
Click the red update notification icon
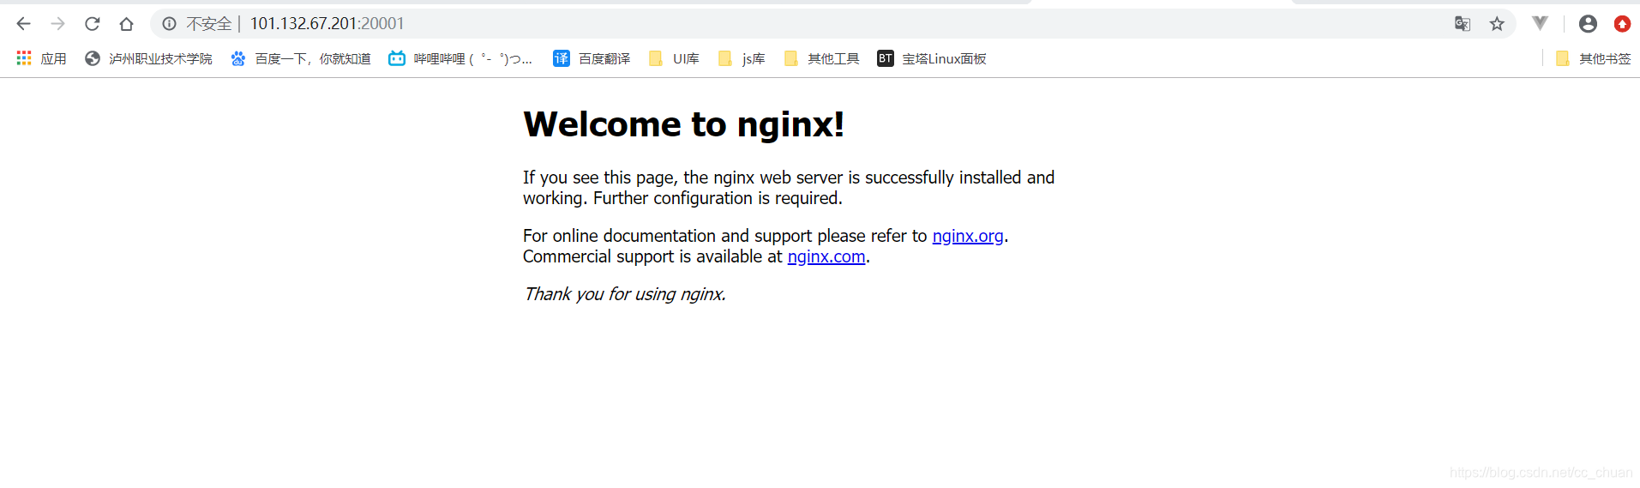1622,24
